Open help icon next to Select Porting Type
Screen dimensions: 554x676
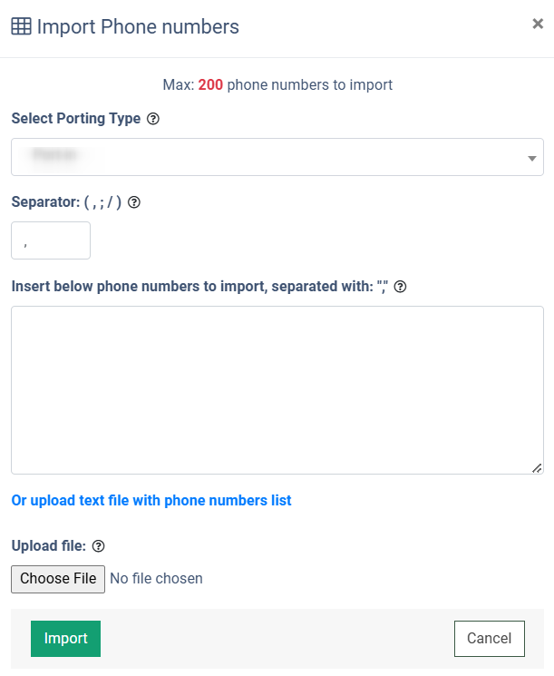(x=153, y=119)
